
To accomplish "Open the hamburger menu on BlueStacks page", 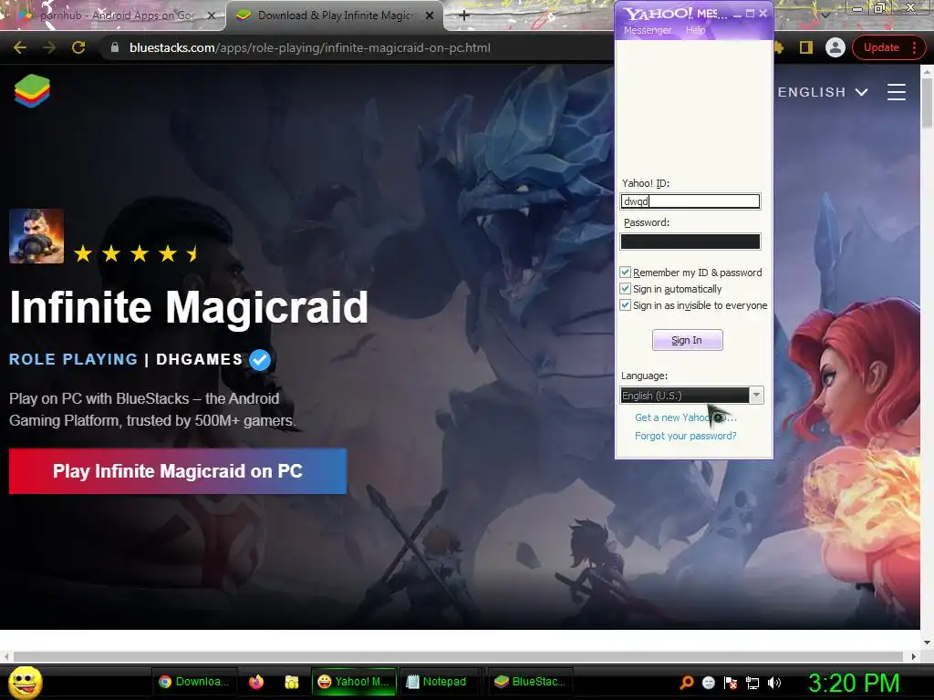I will point(896,92).
